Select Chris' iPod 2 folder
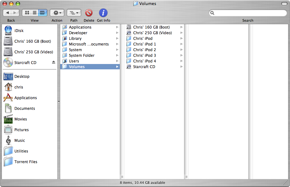 154,50
